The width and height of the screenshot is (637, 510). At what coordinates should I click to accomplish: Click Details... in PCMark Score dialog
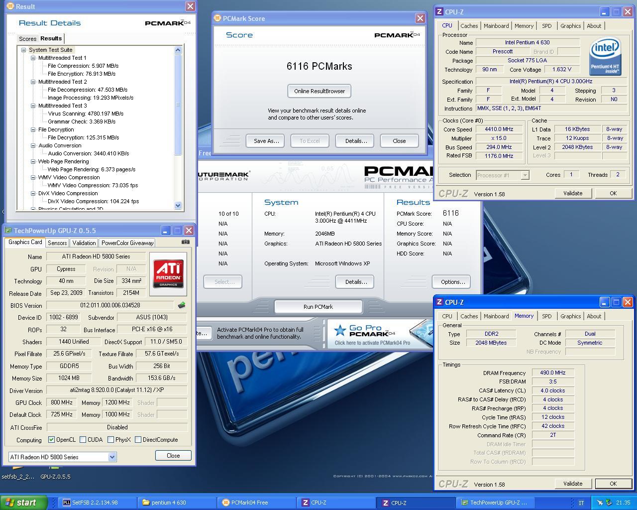(356, 141)
